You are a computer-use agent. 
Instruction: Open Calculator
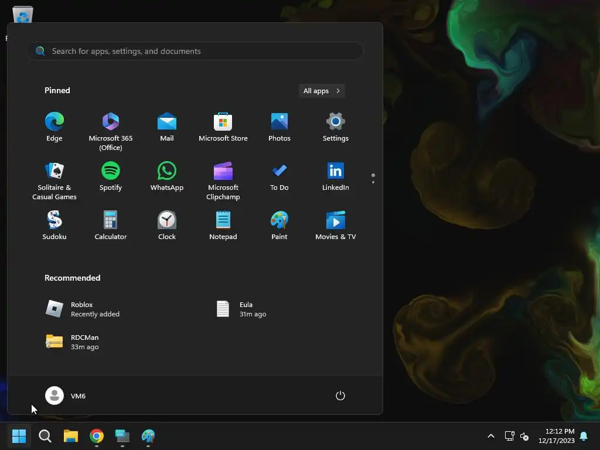[x=111, y=226]
